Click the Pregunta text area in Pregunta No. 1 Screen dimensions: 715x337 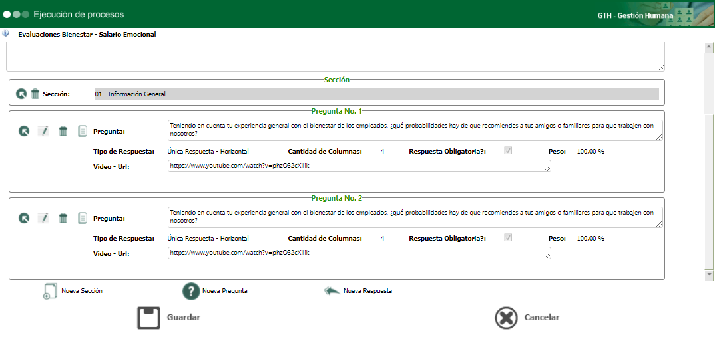[415, 131]
